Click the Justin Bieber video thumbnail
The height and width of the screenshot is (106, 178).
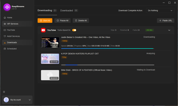(50, 42)
